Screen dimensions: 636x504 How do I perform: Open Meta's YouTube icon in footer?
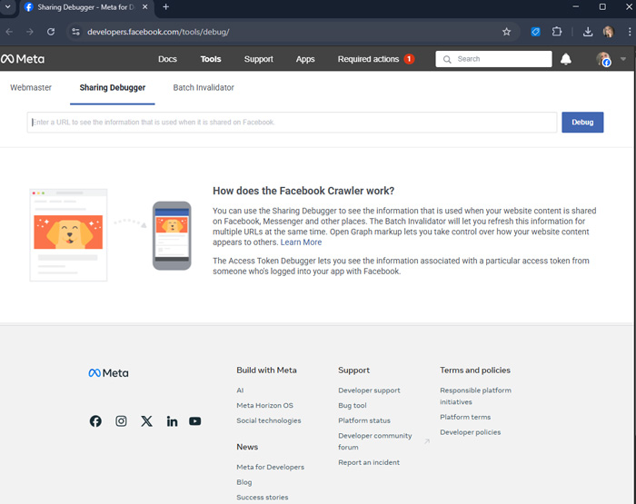pos(195,421)
